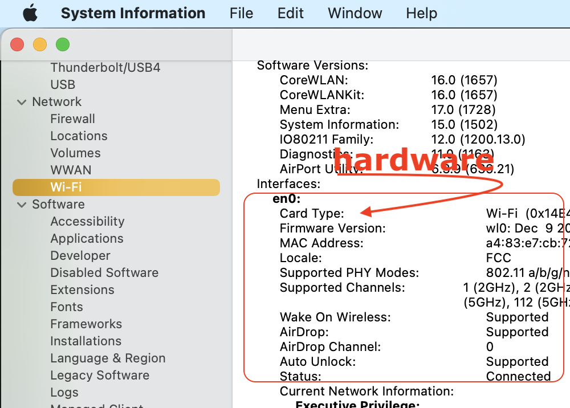Screen dimensions: 570x408
Task: Click the 'IO80211 Family:' label
Action: [327, 140]
